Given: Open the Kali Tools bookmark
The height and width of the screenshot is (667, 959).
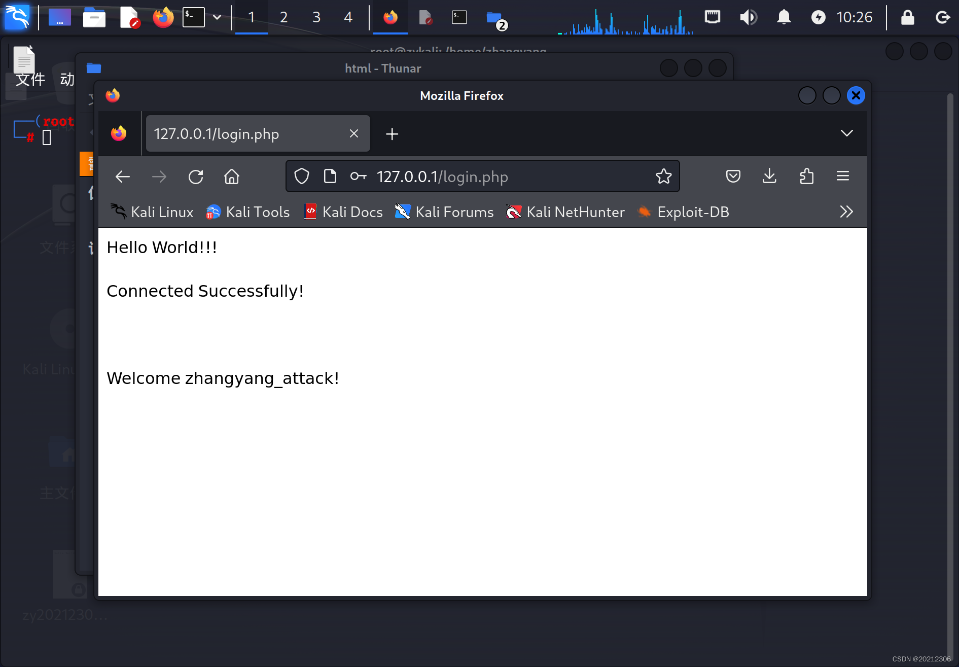Looking at the screenshot, I should [x=247, y=212].
